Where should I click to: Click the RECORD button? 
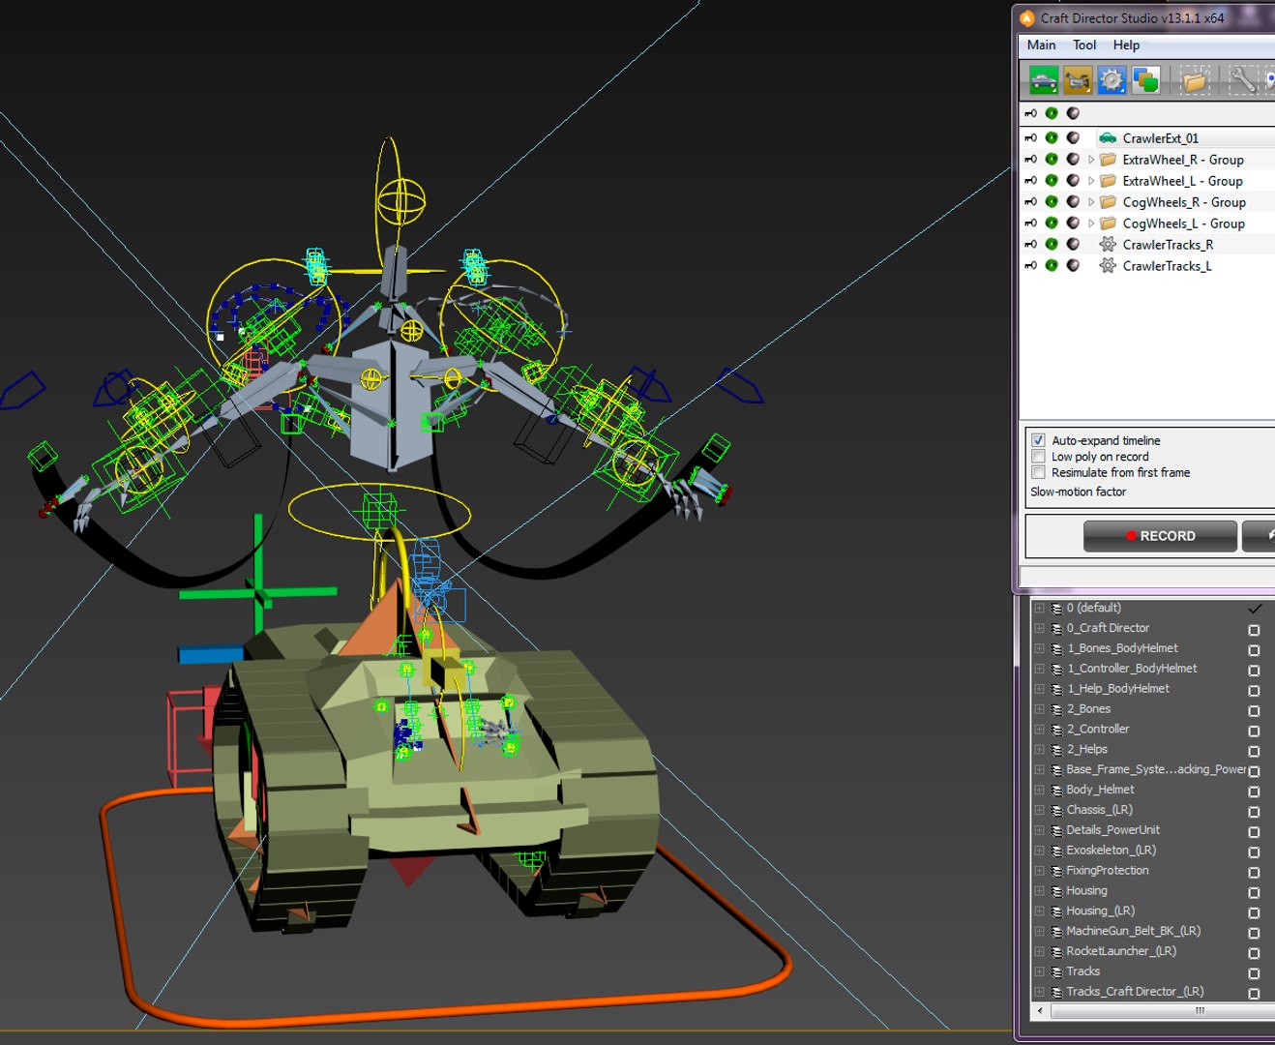click(1160, 536)
